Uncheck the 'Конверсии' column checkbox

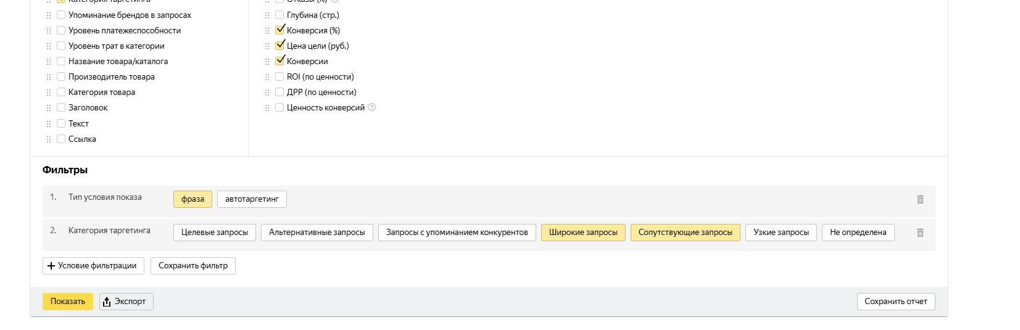[x=280, y=61]
